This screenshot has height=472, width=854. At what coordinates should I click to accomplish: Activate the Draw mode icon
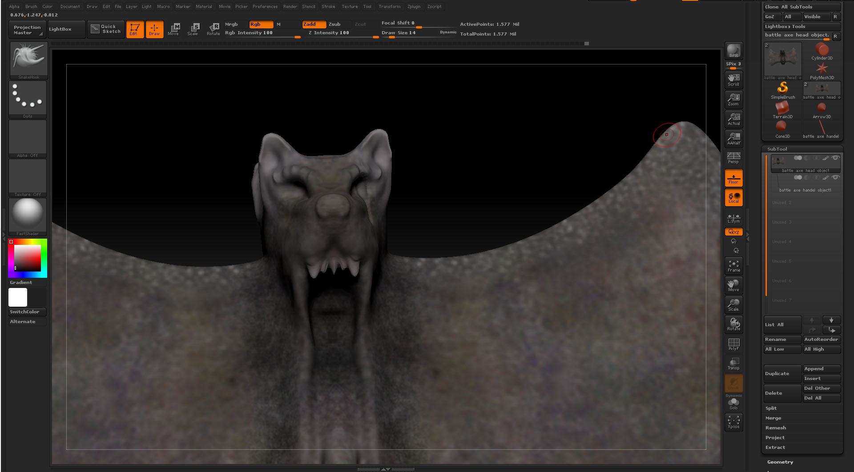pyautogui.click(x=154, y=29)
